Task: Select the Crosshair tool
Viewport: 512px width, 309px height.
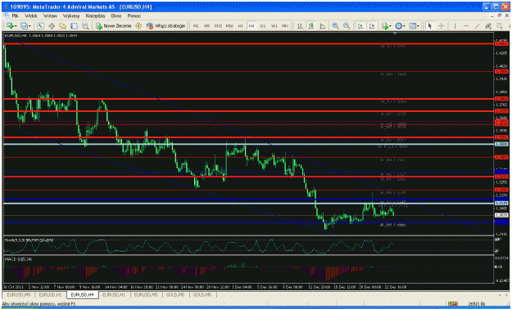Action: coord(442,26)
